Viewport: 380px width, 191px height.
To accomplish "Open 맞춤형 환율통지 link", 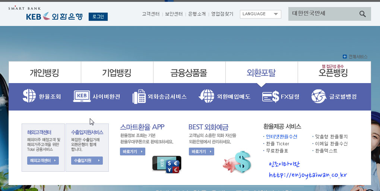I will point(331,136).
